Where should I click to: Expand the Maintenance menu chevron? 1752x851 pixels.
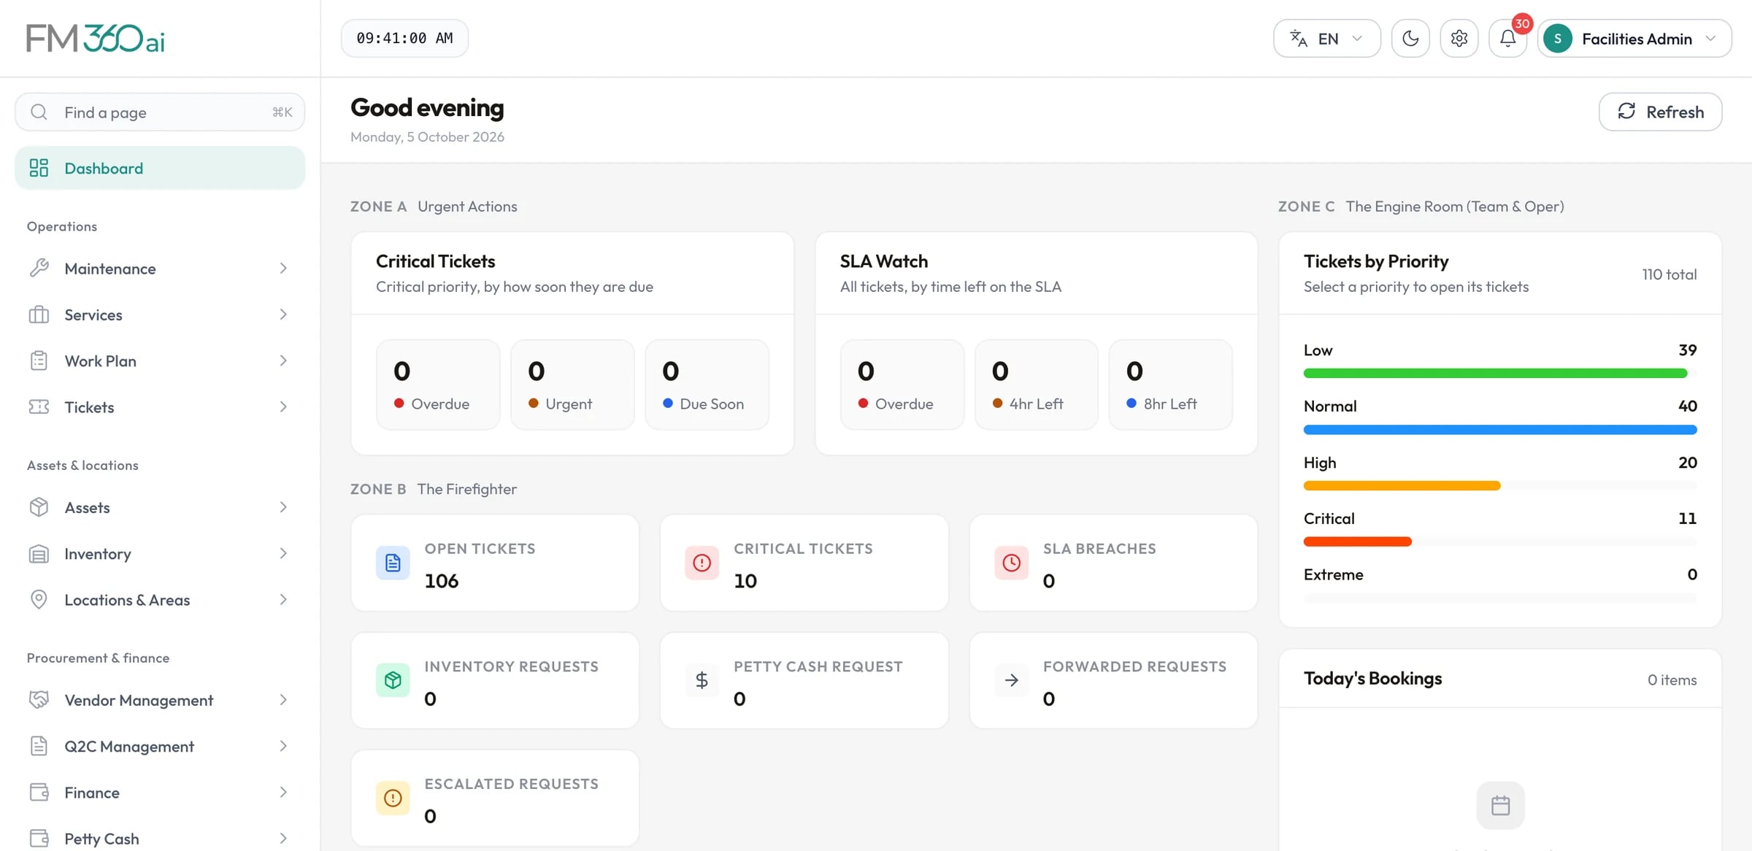point(283,268)
